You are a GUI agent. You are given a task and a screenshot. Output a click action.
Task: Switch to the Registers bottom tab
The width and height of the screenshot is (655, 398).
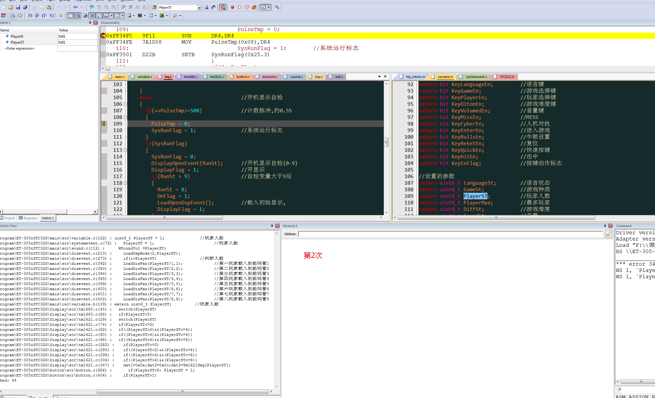point(28,218)
